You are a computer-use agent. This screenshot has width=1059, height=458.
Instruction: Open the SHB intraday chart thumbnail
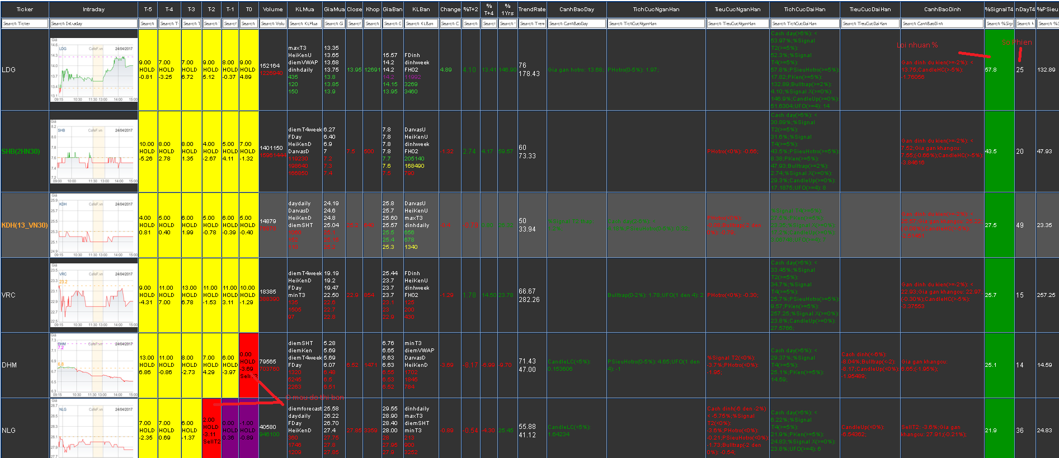(x=93, y=152)
